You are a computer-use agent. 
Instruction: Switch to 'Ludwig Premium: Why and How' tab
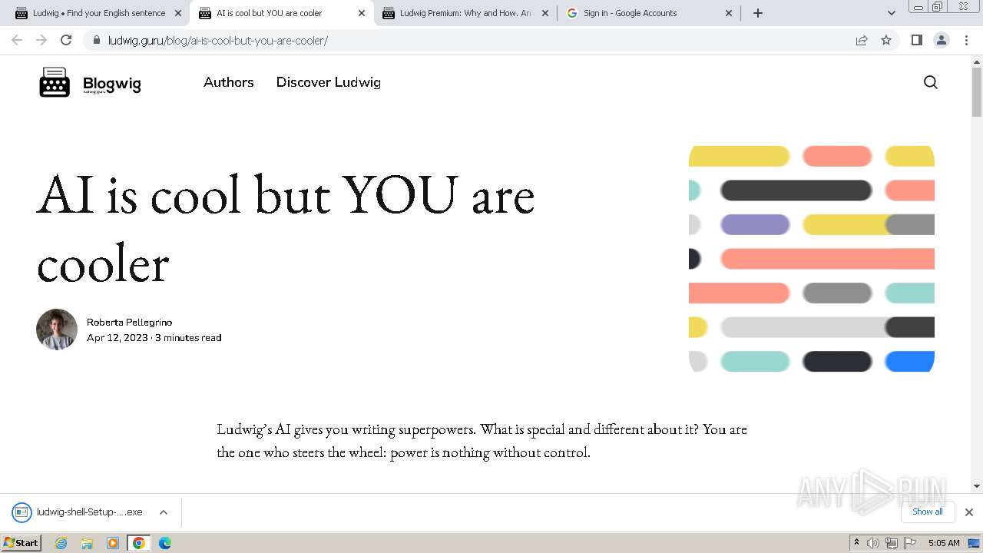pos(465,13)
